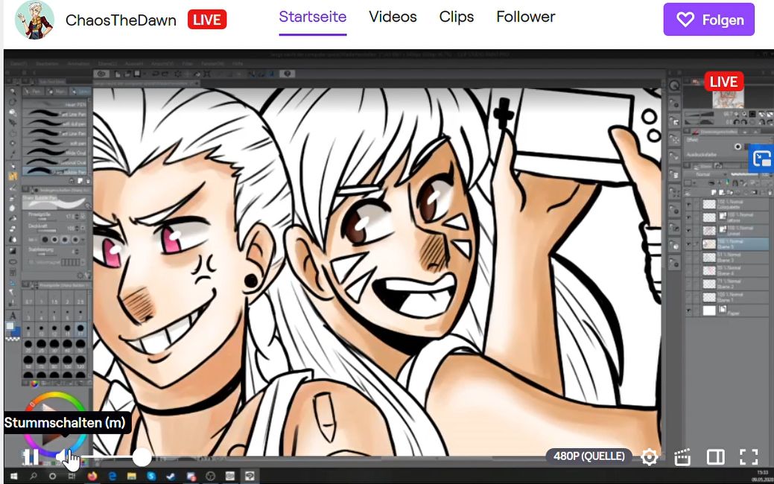Select the Sharp Bubble Pen brush
Viewport: 774px width, 484px height.
[55, 171]
